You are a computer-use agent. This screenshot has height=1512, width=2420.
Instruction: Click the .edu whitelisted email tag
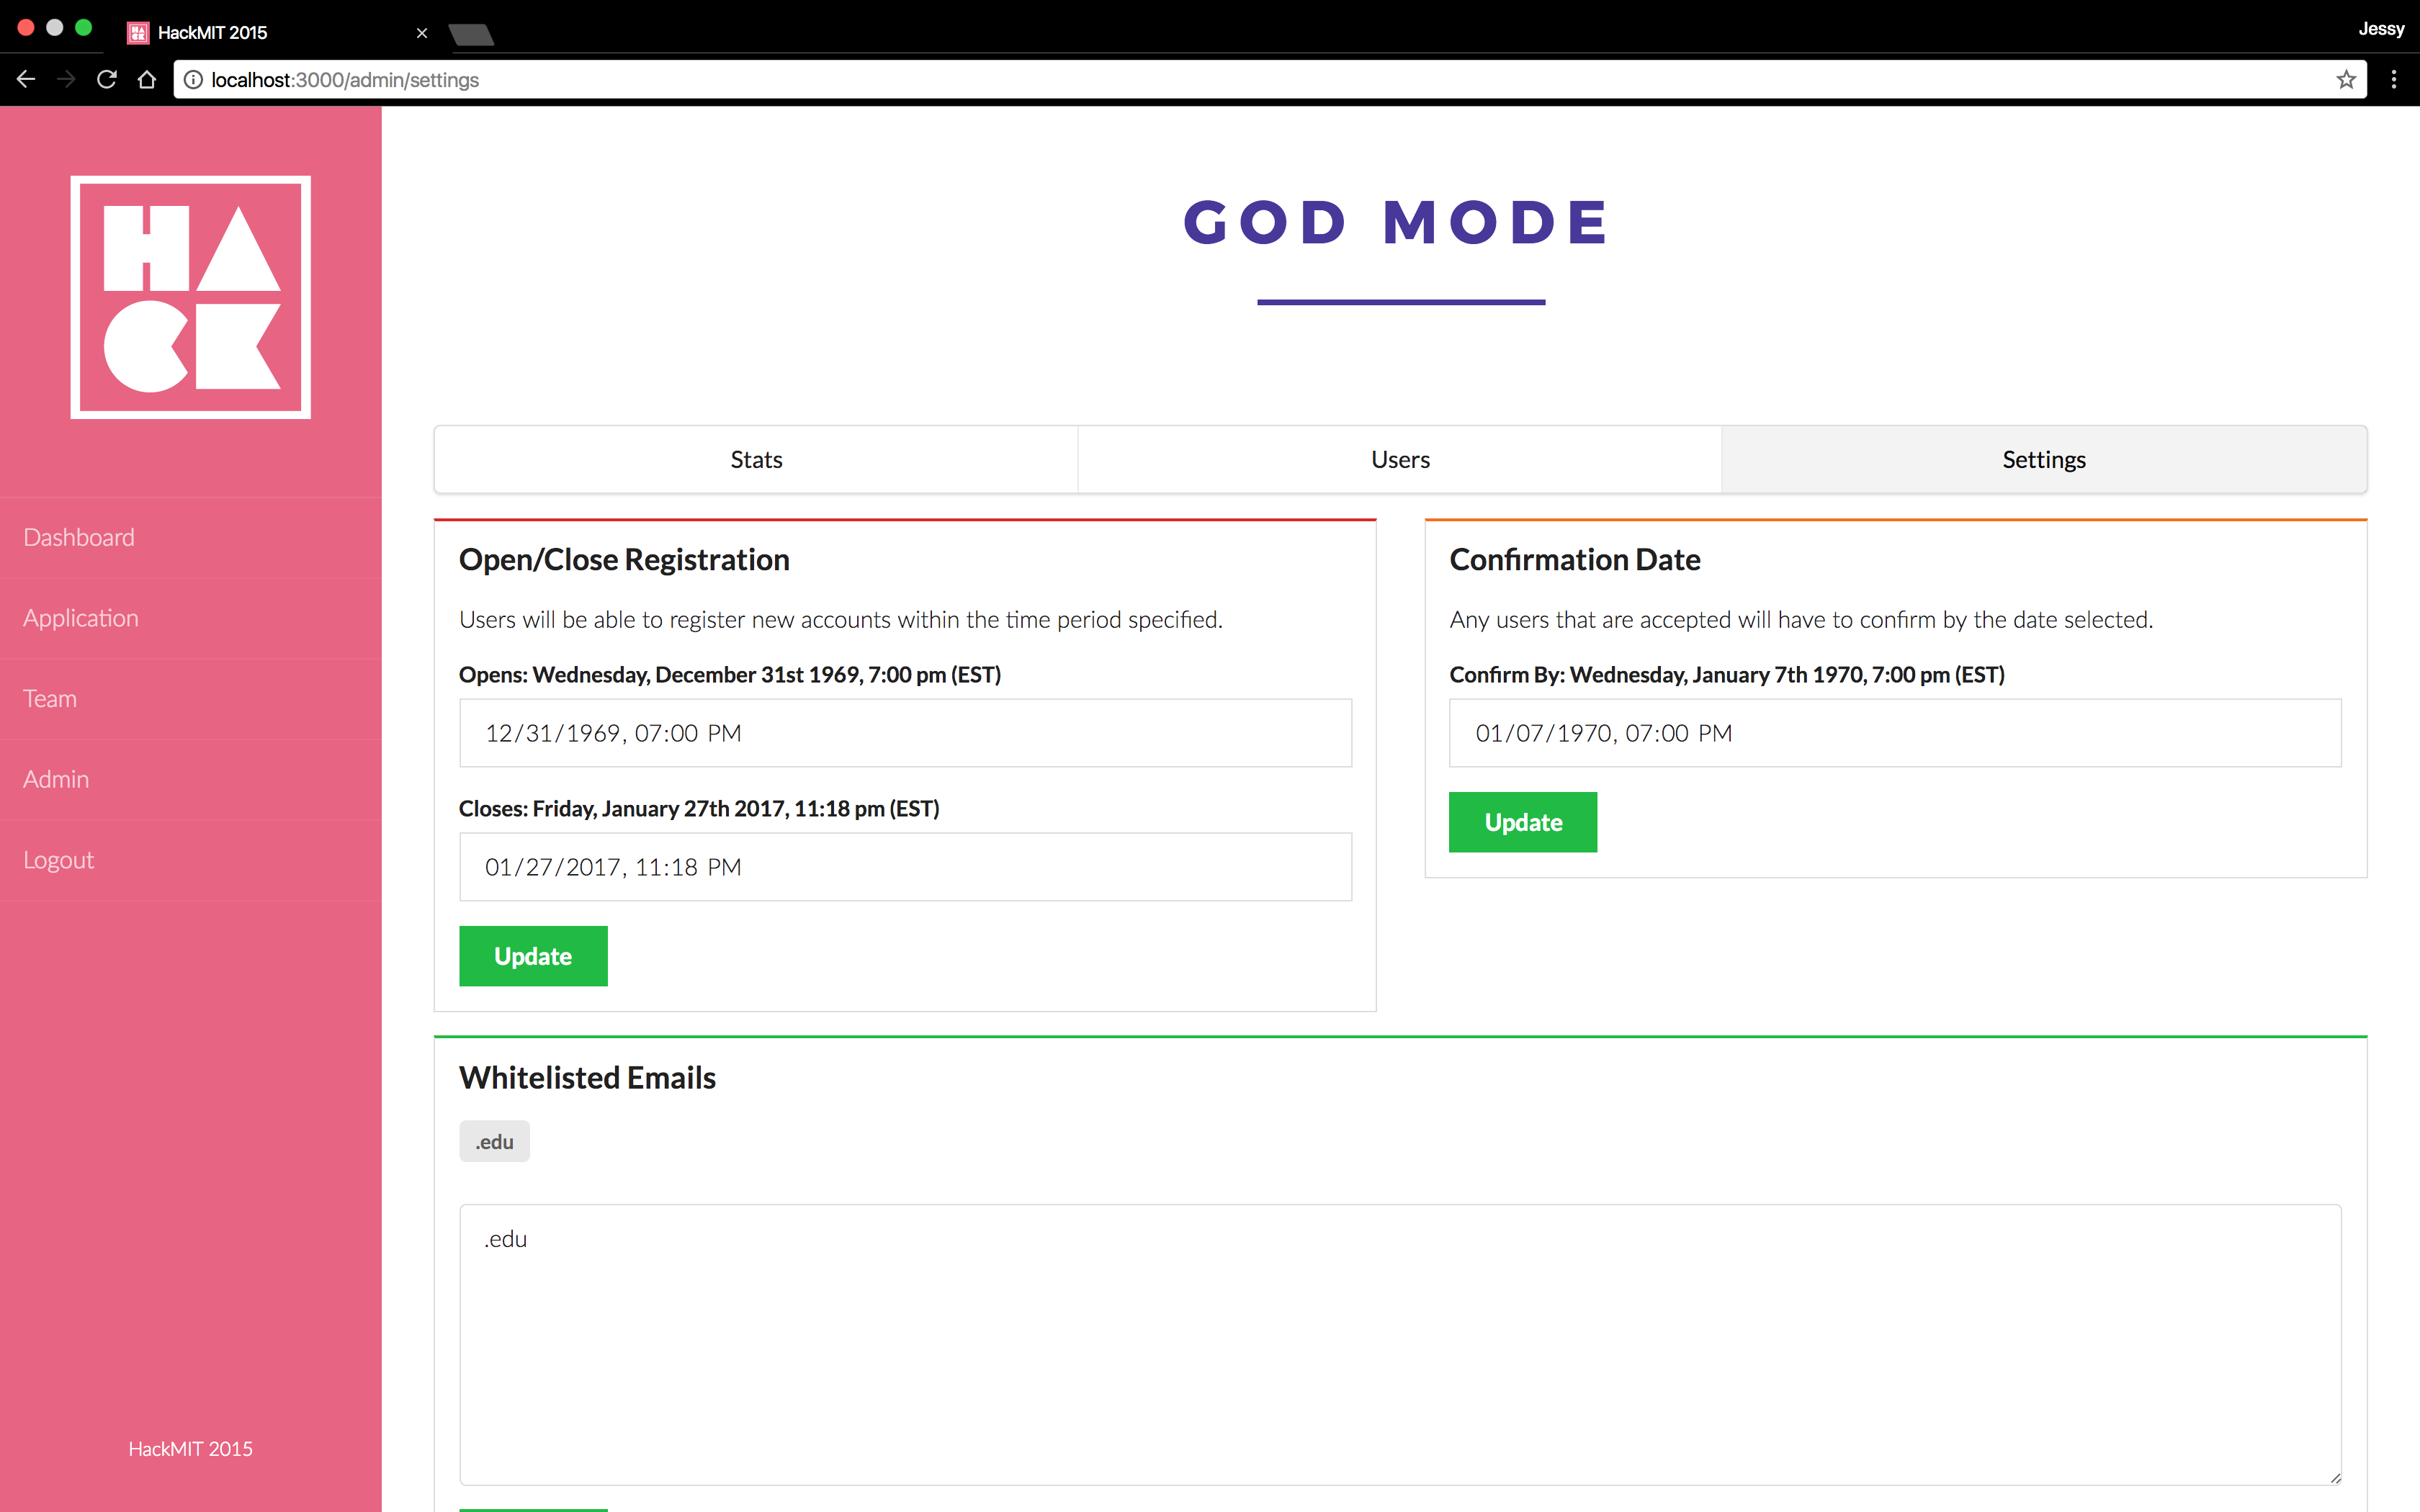[x=493, y=1141]
